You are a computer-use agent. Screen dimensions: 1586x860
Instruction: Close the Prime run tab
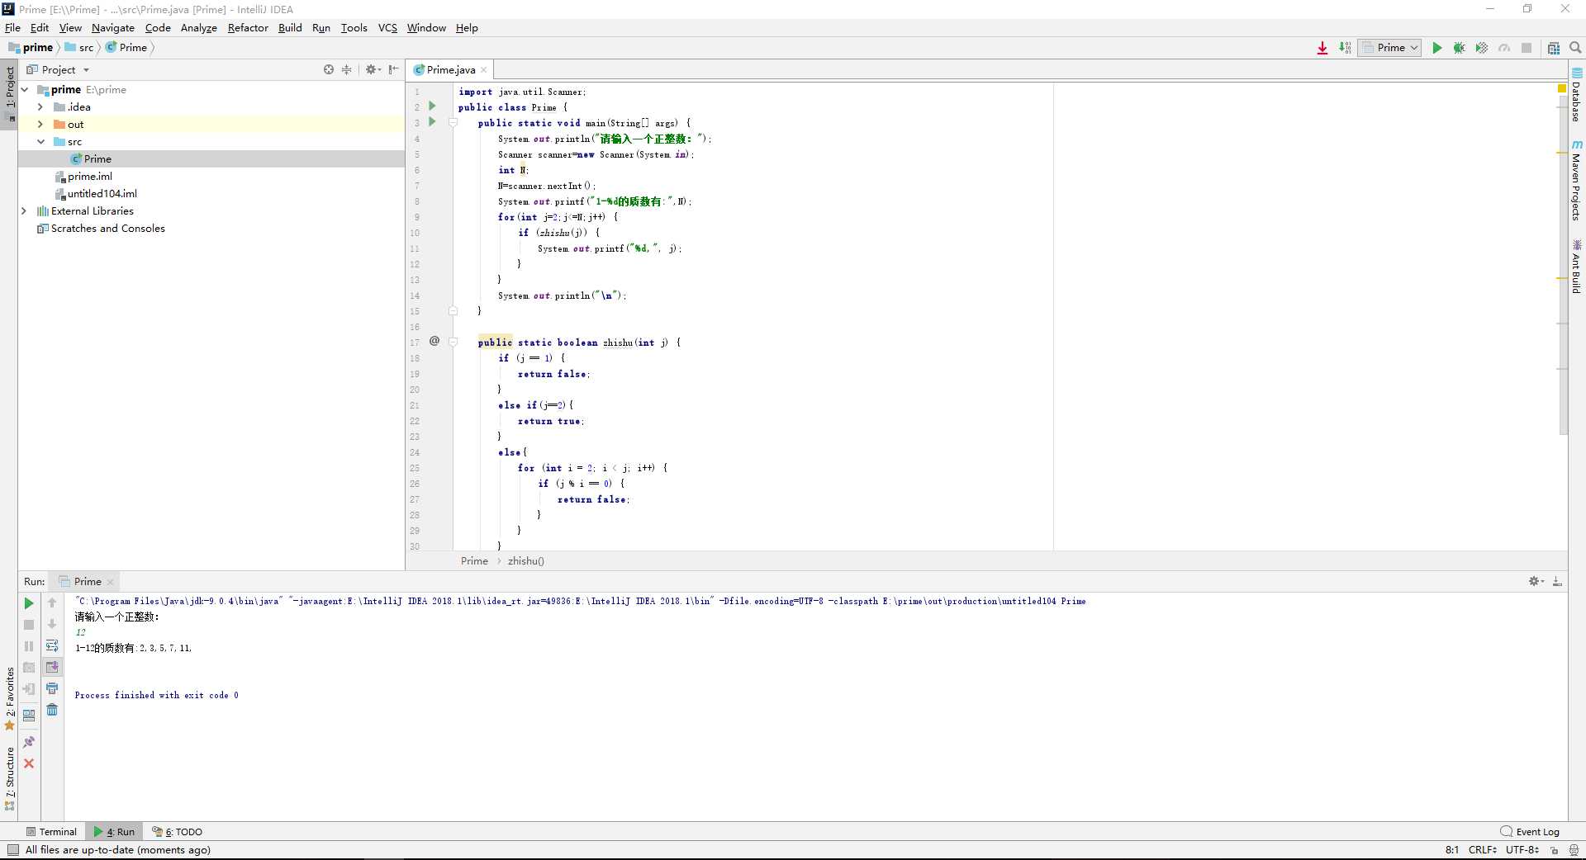110,582
